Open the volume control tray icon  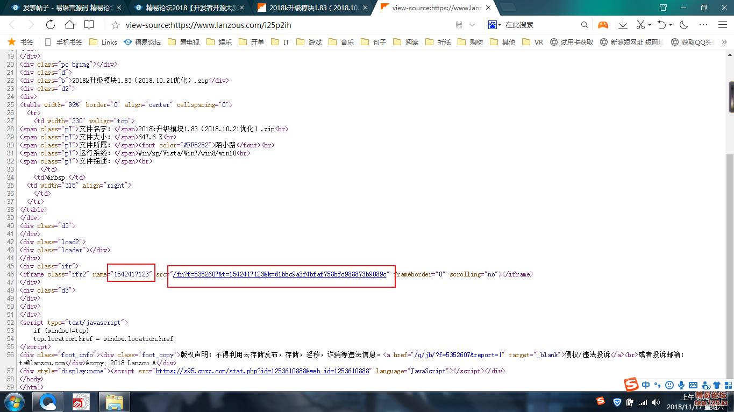(x=656, y=402)
